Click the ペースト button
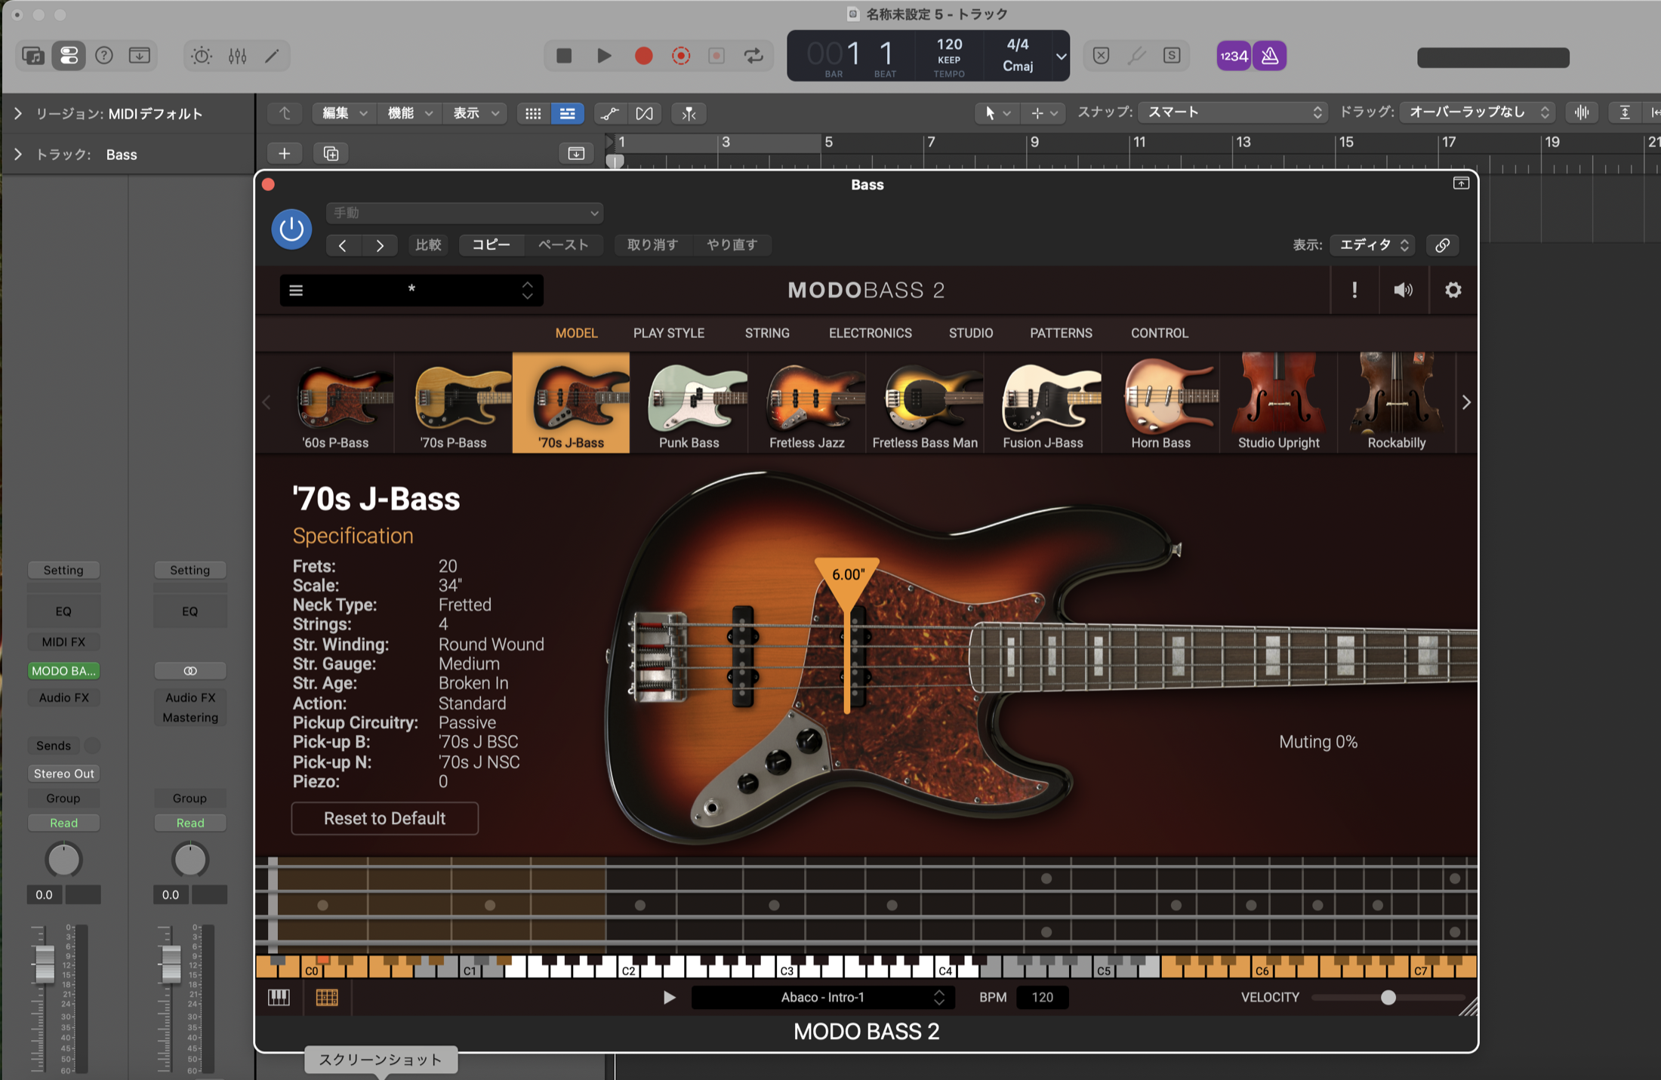This screenshot has width=1661, height=1080. coord(563,245)
